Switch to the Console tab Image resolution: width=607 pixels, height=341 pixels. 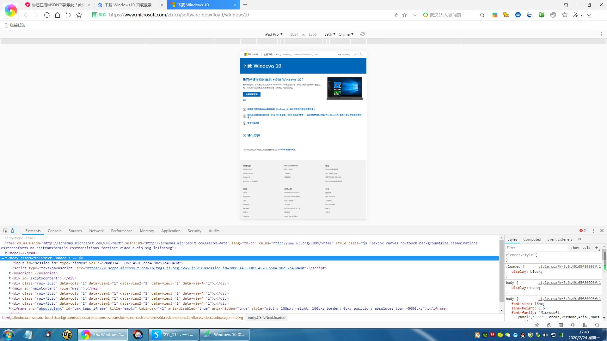click(x=54, y=231)
